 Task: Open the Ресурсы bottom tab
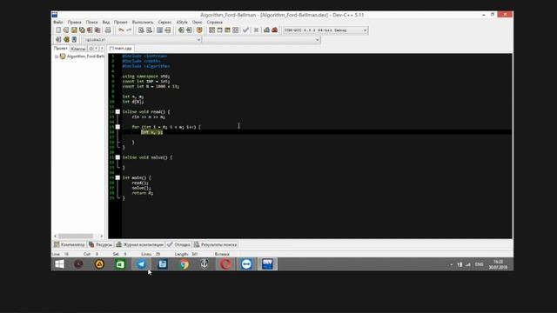(101, 244)
